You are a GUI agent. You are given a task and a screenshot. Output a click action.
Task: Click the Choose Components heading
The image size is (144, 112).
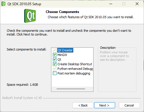pyautogui.click(x=62, y=12)
